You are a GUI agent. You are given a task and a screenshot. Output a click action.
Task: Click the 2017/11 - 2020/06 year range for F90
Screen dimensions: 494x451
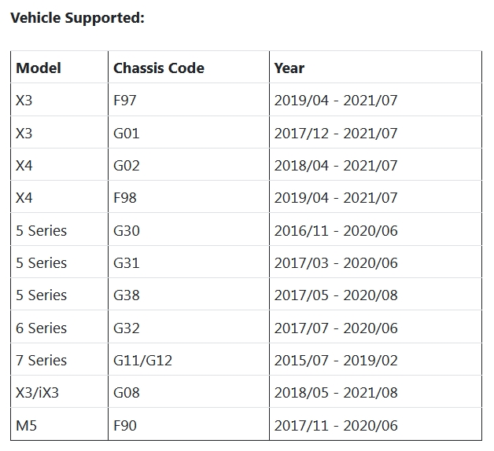point(336,426)
